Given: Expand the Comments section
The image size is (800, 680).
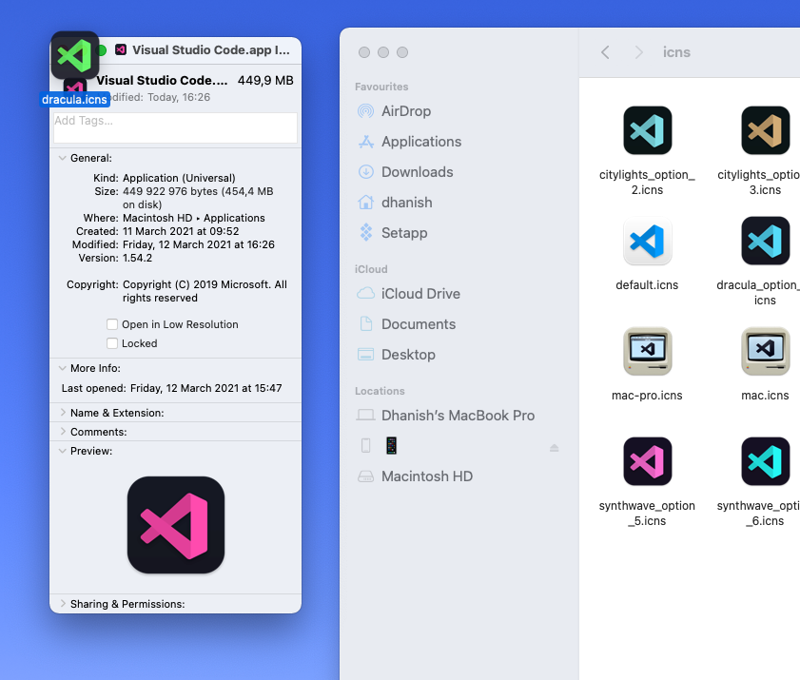Looking at the screenshot, I should click(x=62, y=432).
